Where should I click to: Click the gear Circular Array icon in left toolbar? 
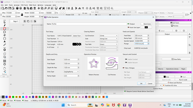point(4,64)
